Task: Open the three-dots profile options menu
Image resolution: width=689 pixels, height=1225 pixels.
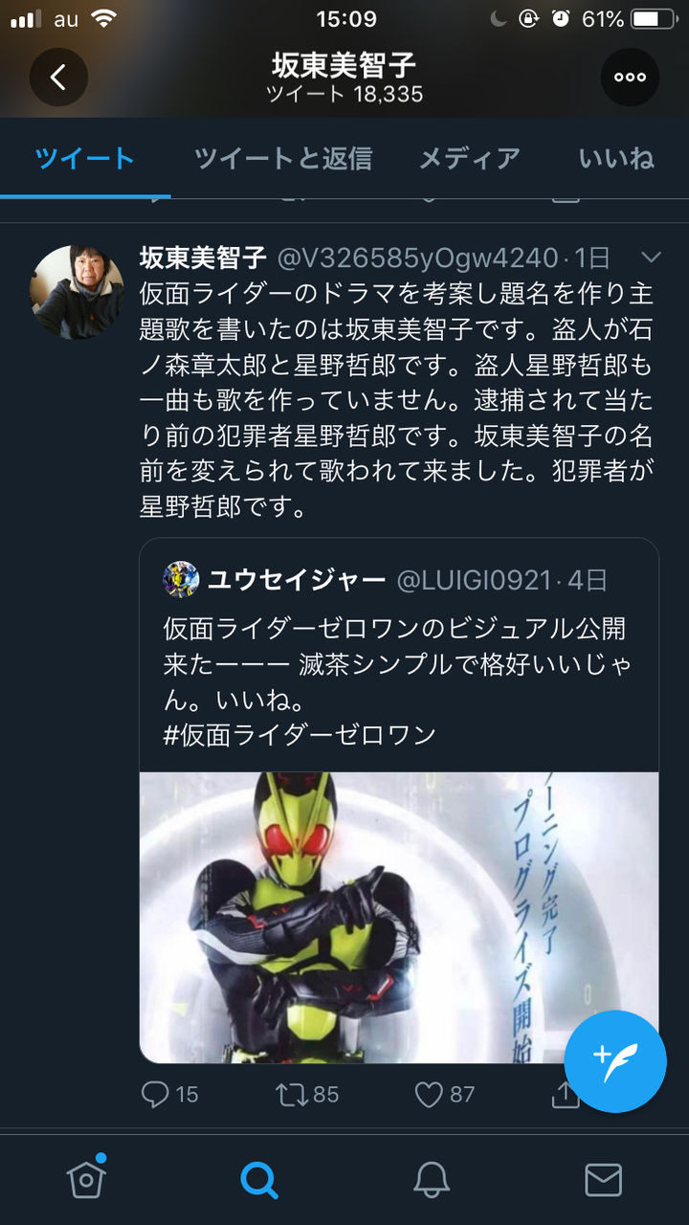Action: [x=630, y=77]
